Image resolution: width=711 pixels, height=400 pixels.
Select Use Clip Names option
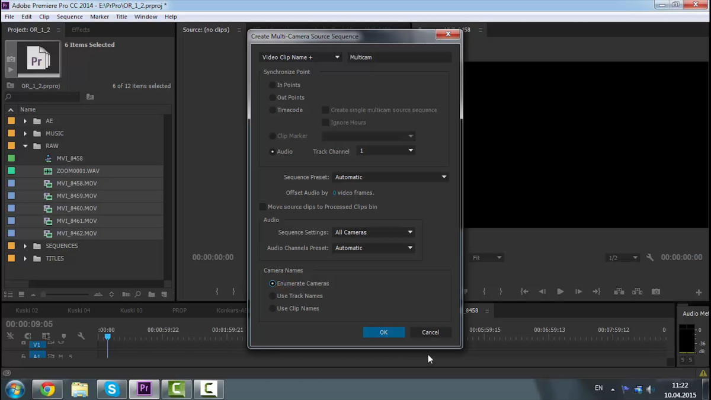click(x=273, y=309)
